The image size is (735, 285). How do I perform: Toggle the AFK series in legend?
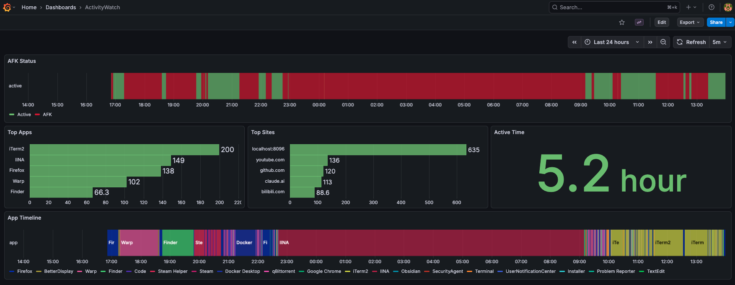47,114
